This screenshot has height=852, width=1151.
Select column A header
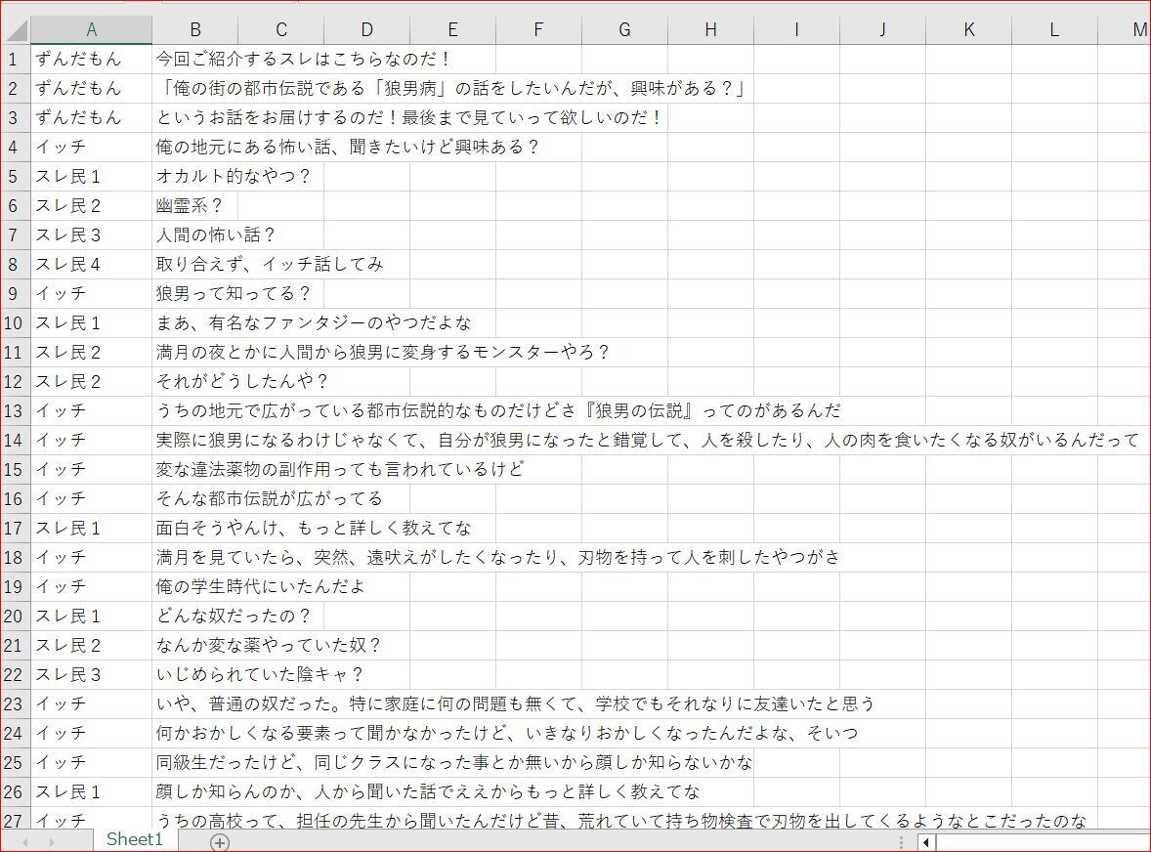click(91, 29)
